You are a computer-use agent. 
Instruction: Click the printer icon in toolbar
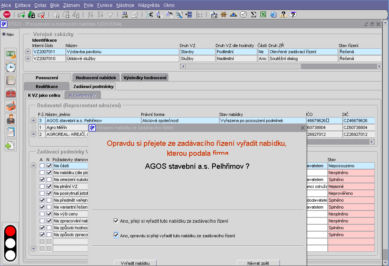click(124, 15)
